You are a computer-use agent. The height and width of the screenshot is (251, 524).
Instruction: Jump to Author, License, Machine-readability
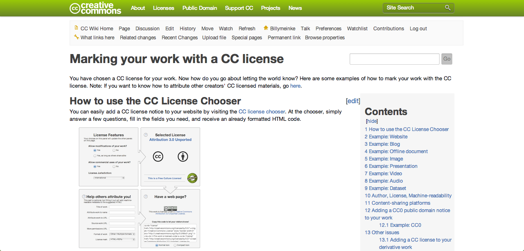(x=408, y=196)
